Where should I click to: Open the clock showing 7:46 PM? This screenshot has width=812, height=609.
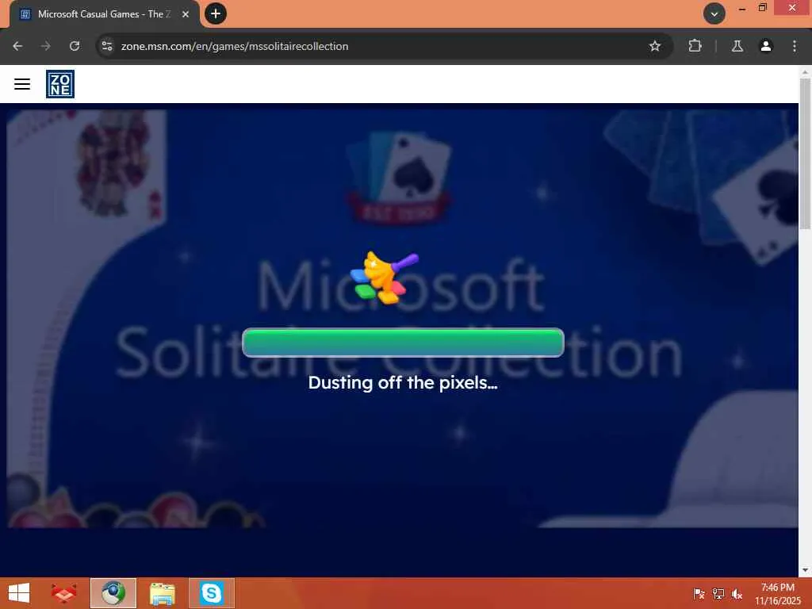[x=777, y=594]
